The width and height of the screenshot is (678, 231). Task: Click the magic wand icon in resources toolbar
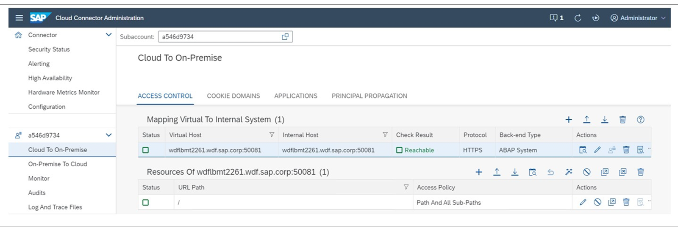[569, 172]
